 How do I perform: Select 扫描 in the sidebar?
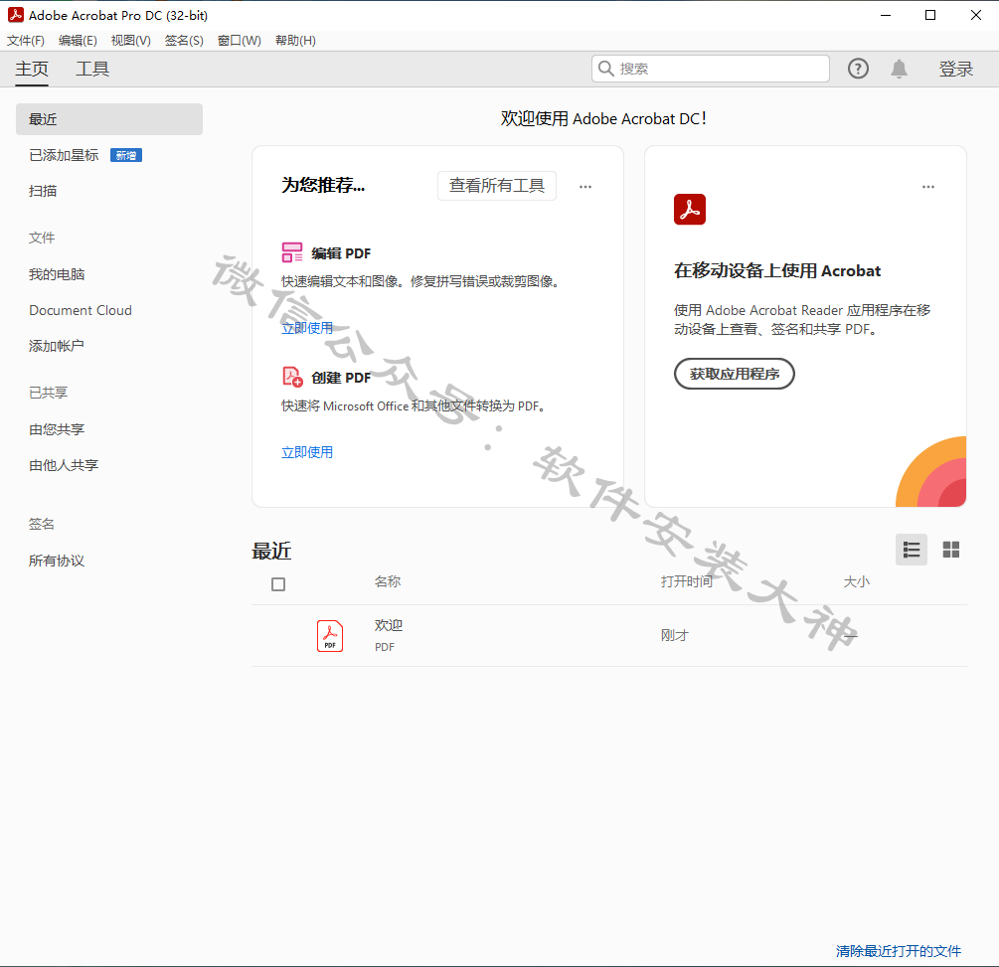43,191
